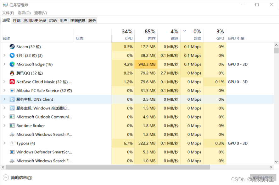Click the Typora T icon

[x=12, y=143]
